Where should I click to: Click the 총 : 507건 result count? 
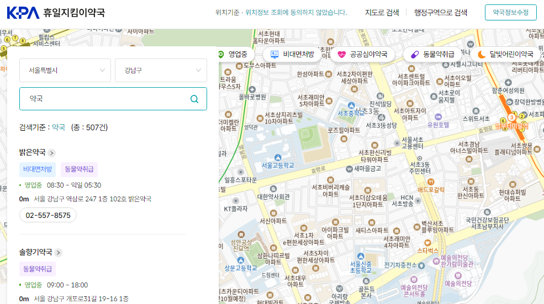click(89, 127)
